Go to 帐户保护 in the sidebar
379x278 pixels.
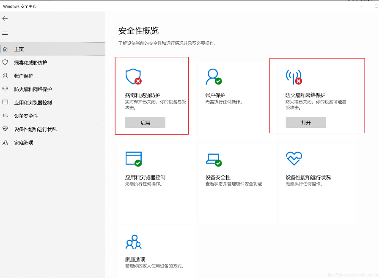coord(24,76)
